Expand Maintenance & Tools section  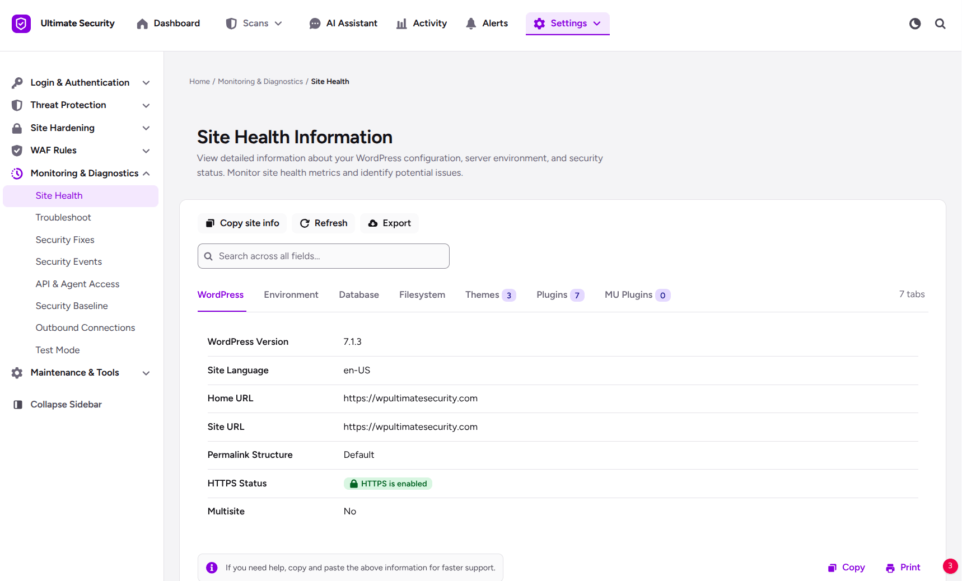coord(81,373)
